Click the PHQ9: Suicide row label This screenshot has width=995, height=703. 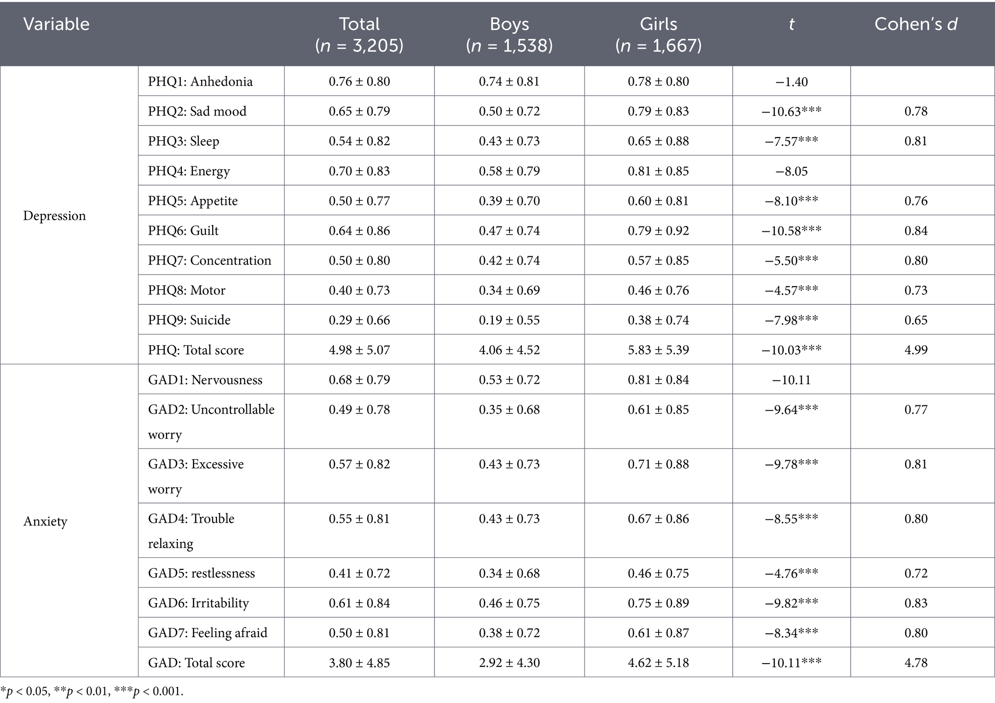(189, 320)
